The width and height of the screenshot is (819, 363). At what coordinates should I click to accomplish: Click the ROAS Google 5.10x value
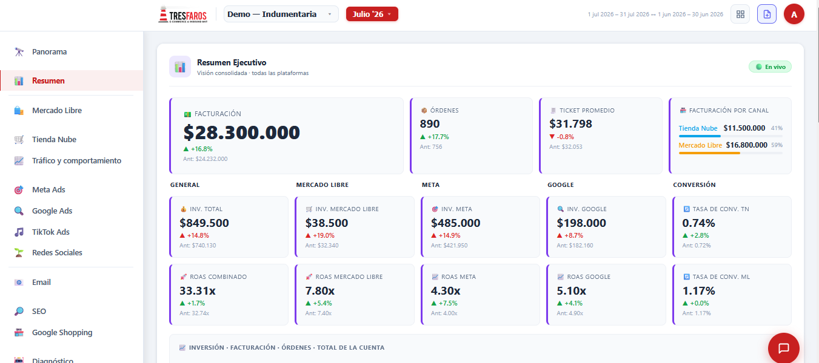(572, 291)
